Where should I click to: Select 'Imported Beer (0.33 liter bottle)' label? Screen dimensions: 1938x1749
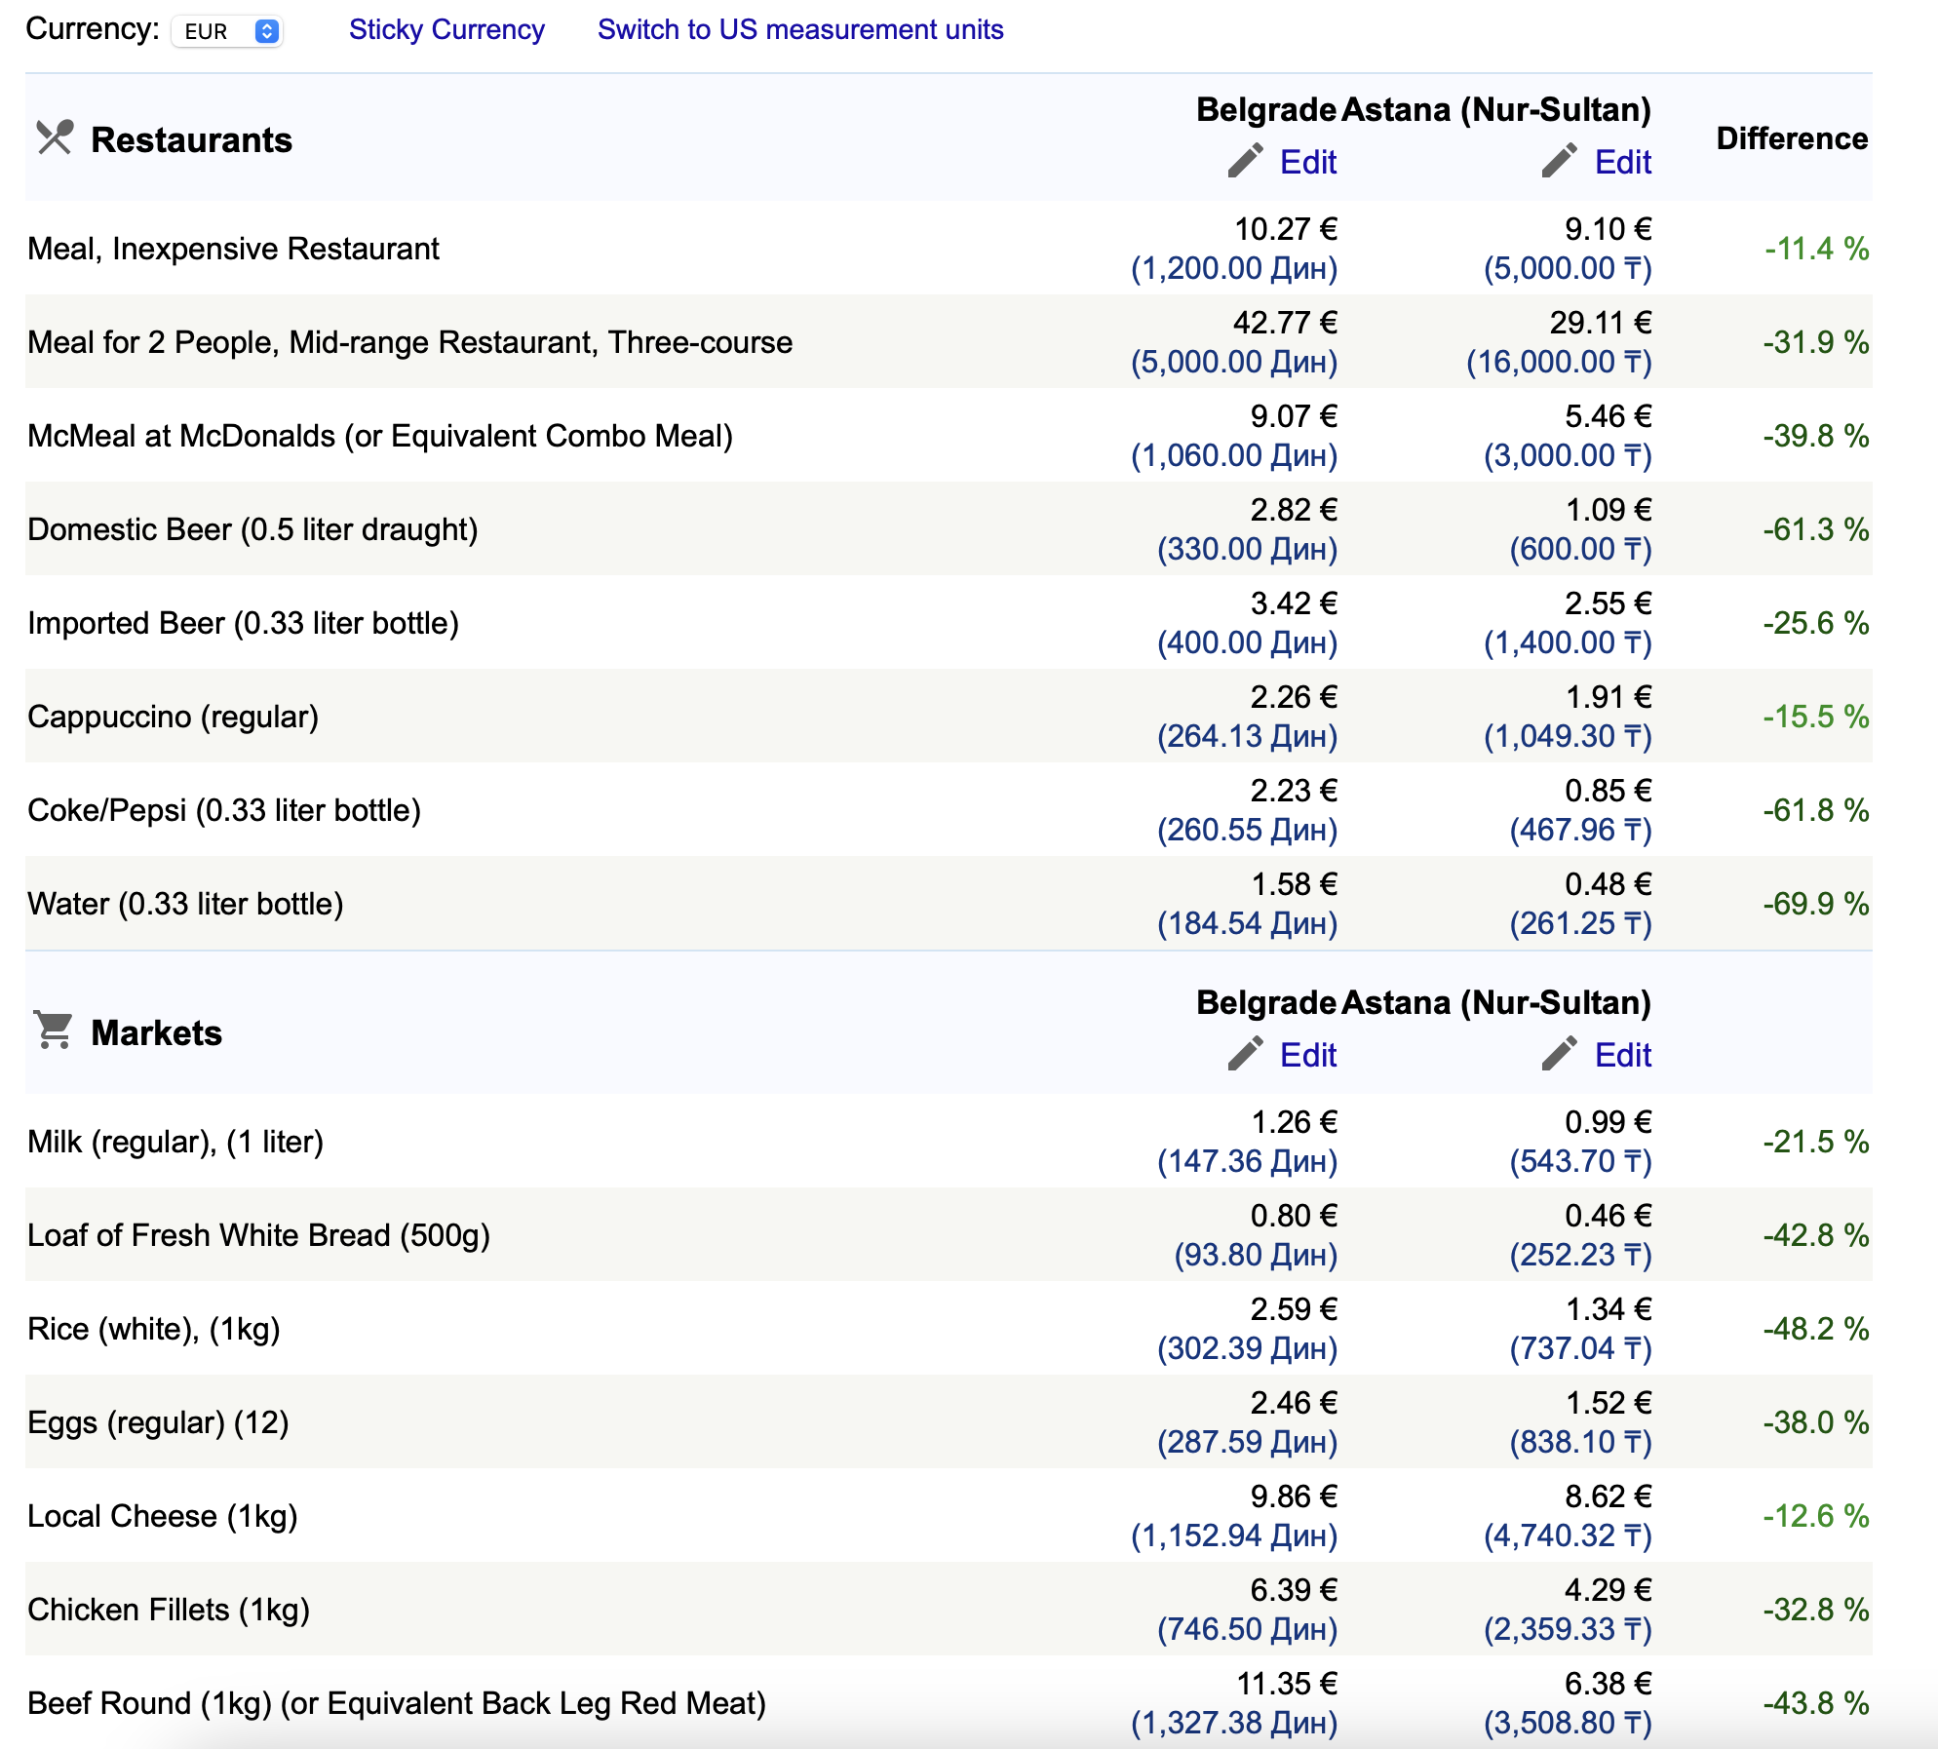(x=243, y=623)
